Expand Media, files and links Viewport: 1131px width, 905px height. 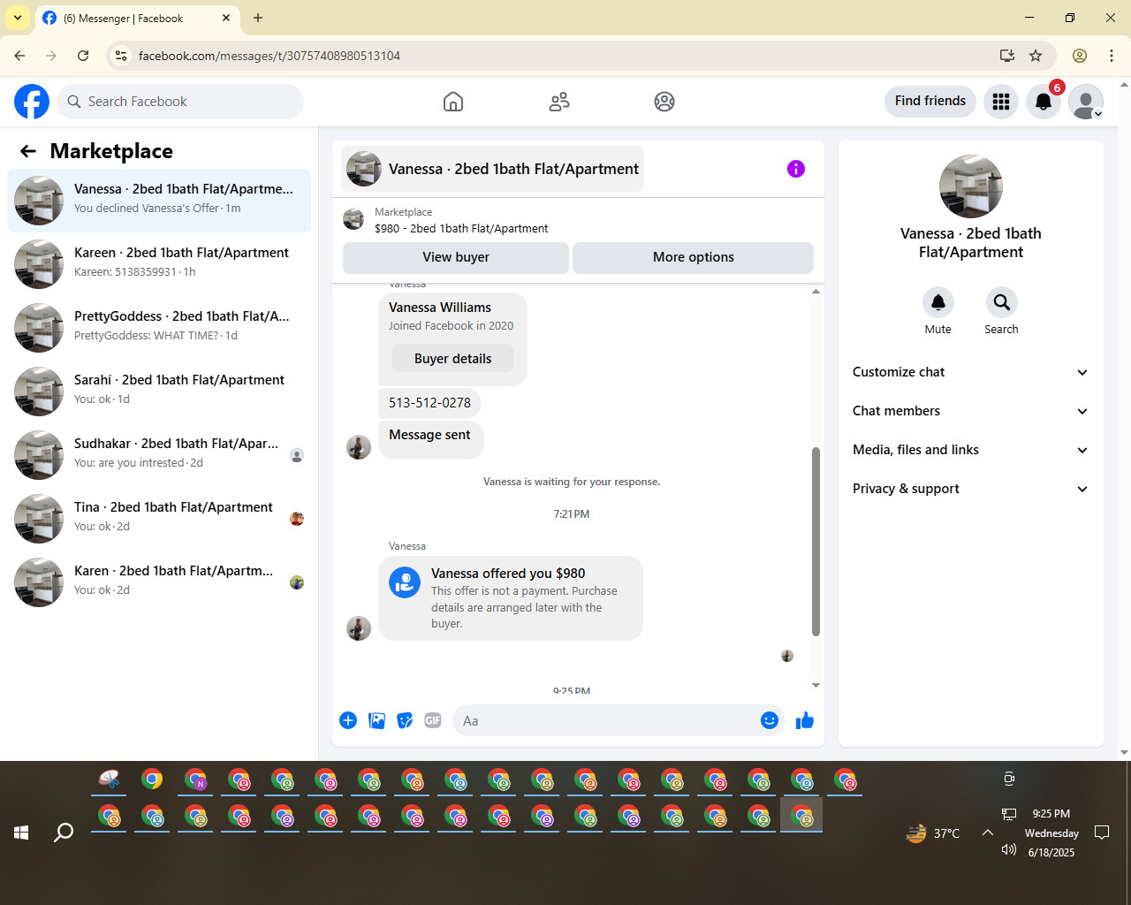tap(971, 450)
